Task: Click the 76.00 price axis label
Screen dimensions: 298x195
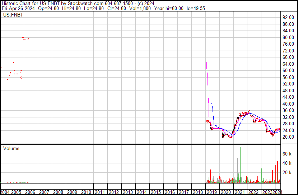Action: pos(288,44)
